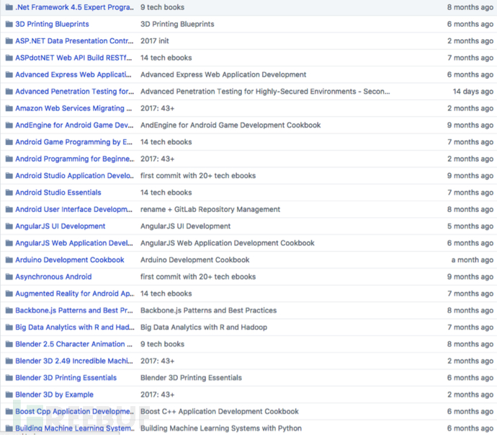Viewport: 497px width, 435px height.
Task: Click commit message '2017 init'
Action: coord(155,41)
